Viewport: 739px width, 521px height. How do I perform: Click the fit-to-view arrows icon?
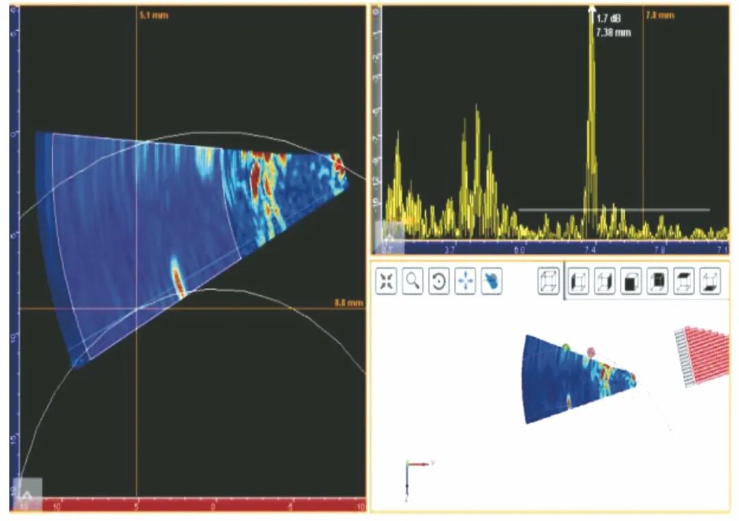[x=386, y=281]
